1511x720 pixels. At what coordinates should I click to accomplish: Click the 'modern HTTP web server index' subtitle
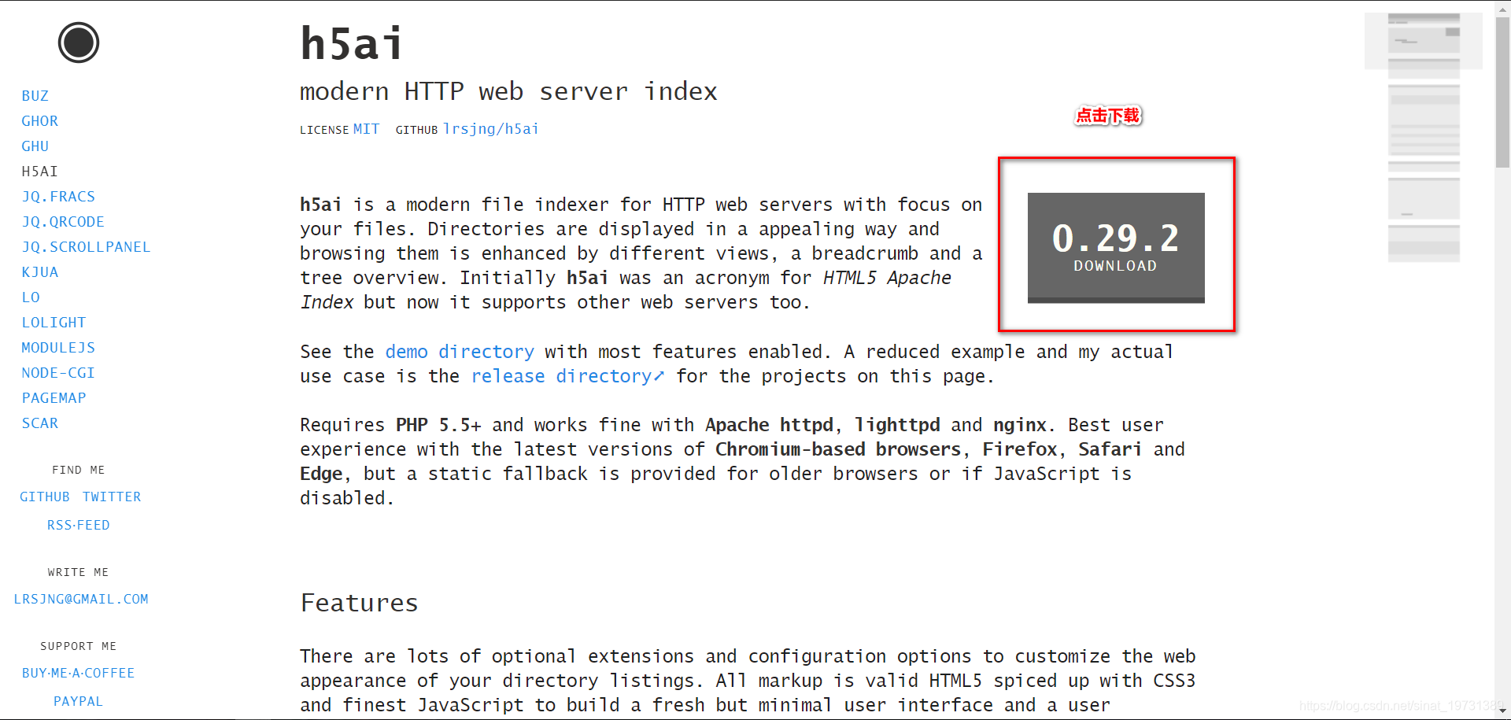[508, 92]
